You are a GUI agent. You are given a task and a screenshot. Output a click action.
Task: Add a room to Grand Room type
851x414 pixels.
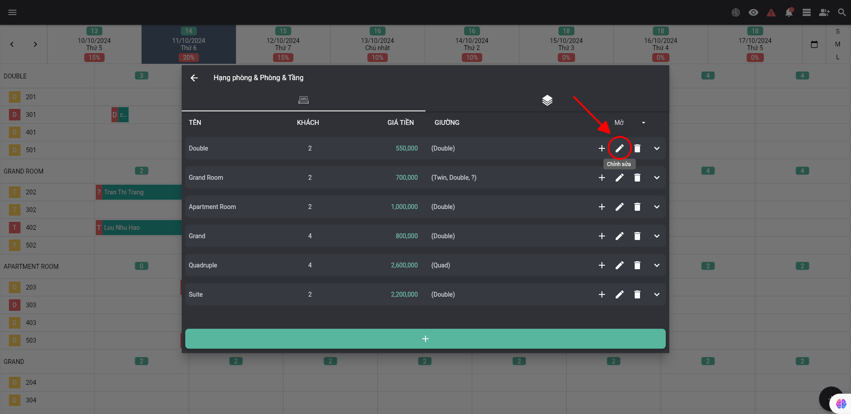click(602, 178)
